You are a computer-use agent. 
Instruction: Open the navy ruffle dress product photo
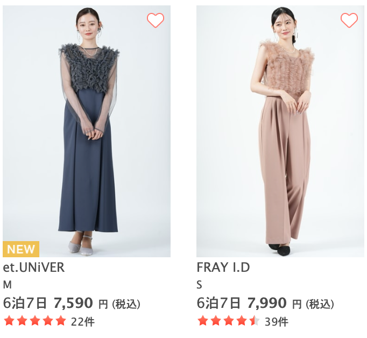87,131
